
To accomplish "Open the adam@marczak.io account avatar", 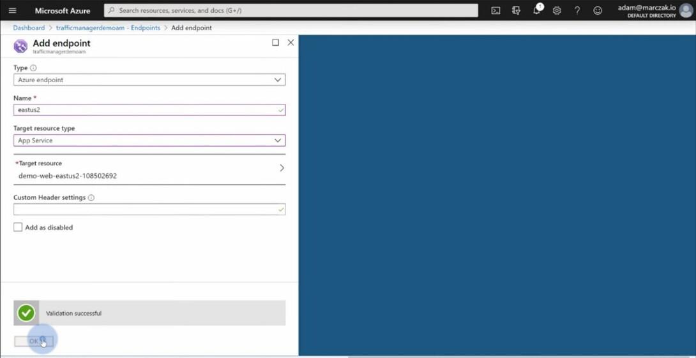I will coord(686,11).
